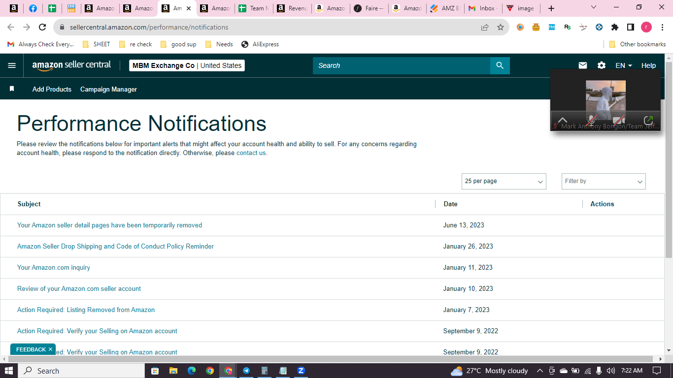Open a new browser tab
The width and height of the screenshot is (673, 378).
tap(551, 8)
